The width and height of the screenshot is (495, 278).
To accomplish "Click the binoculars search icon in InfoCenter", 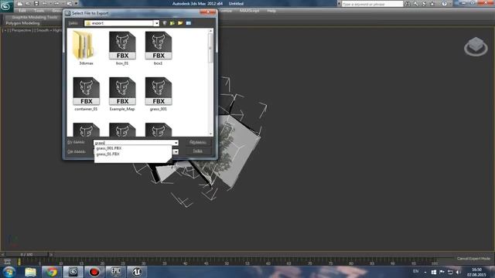I will pos(408,4).
